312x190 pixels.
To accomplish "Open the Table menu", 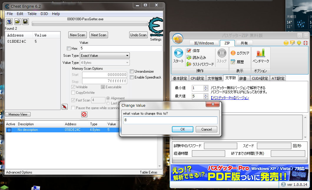I will (x=32, y=14).
